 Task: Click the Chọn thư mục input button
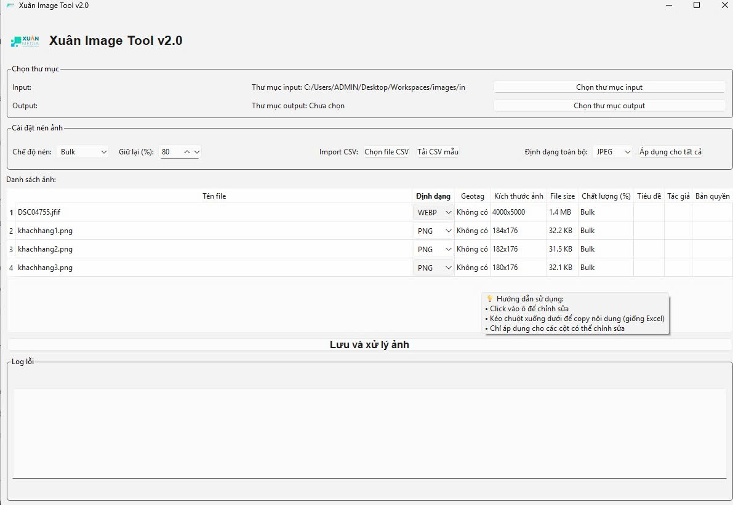(609, 87)
